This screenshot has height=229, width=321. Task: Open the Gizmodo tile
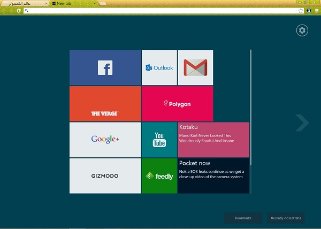[x=105, y=176]
